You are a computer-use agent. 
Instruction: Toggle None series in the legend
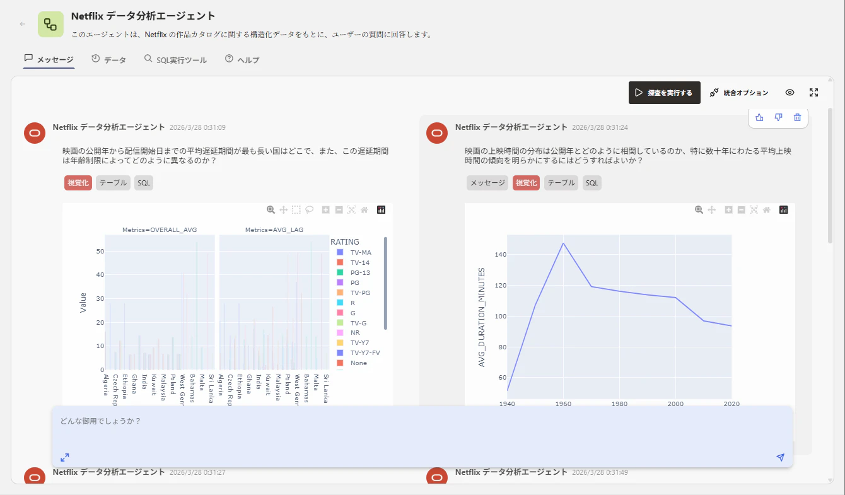point(353,363)
